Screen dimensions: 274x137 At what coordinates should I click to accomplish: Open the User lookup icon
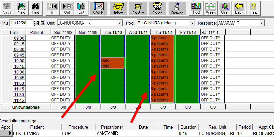pos(225,8)
